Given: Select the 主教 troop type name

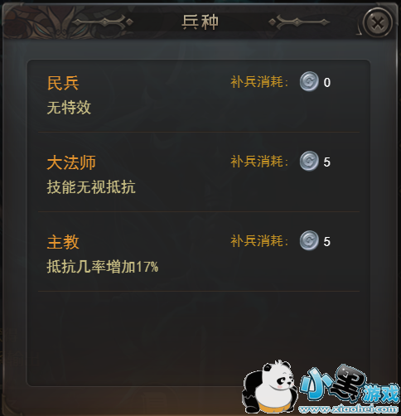Looking at the screenshot, I should click(x=63, y=242).
